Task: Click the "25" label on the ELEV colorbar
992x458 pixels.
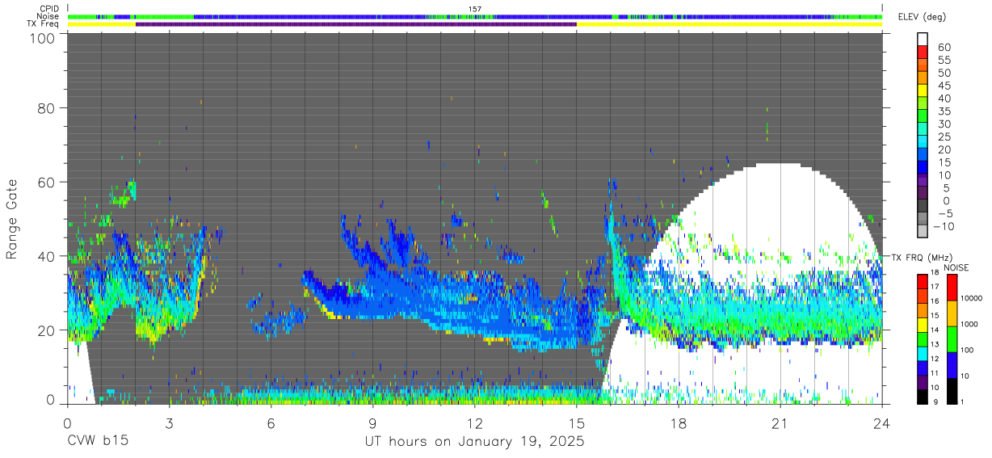Action: pyautogui.click(x=944, y=137)
